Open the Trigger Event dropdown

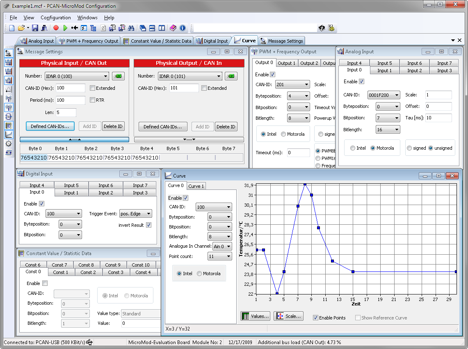pyautogui.click(x=135, y=214)
